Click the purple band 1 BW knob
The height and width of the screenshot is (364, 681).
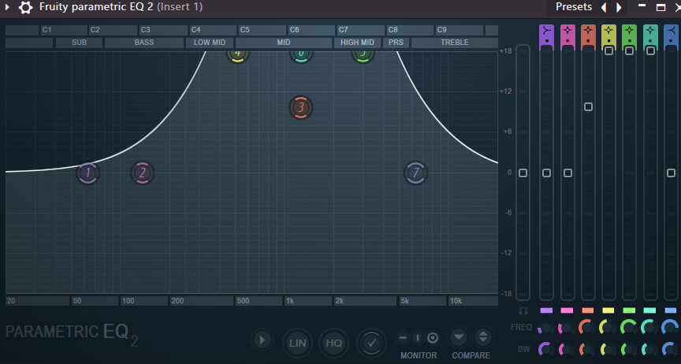(545, 349)
